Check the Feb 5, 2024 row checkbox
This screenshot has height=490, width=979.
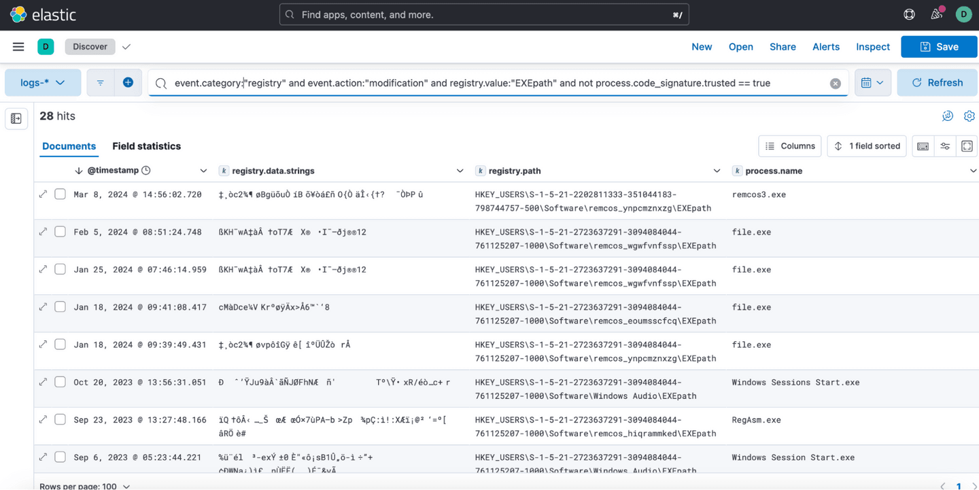[60, 232]
